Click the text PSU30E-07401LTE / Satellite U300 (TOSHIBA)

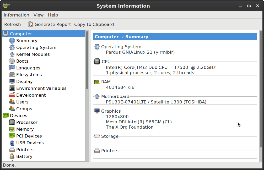click(x=156, y=102)
